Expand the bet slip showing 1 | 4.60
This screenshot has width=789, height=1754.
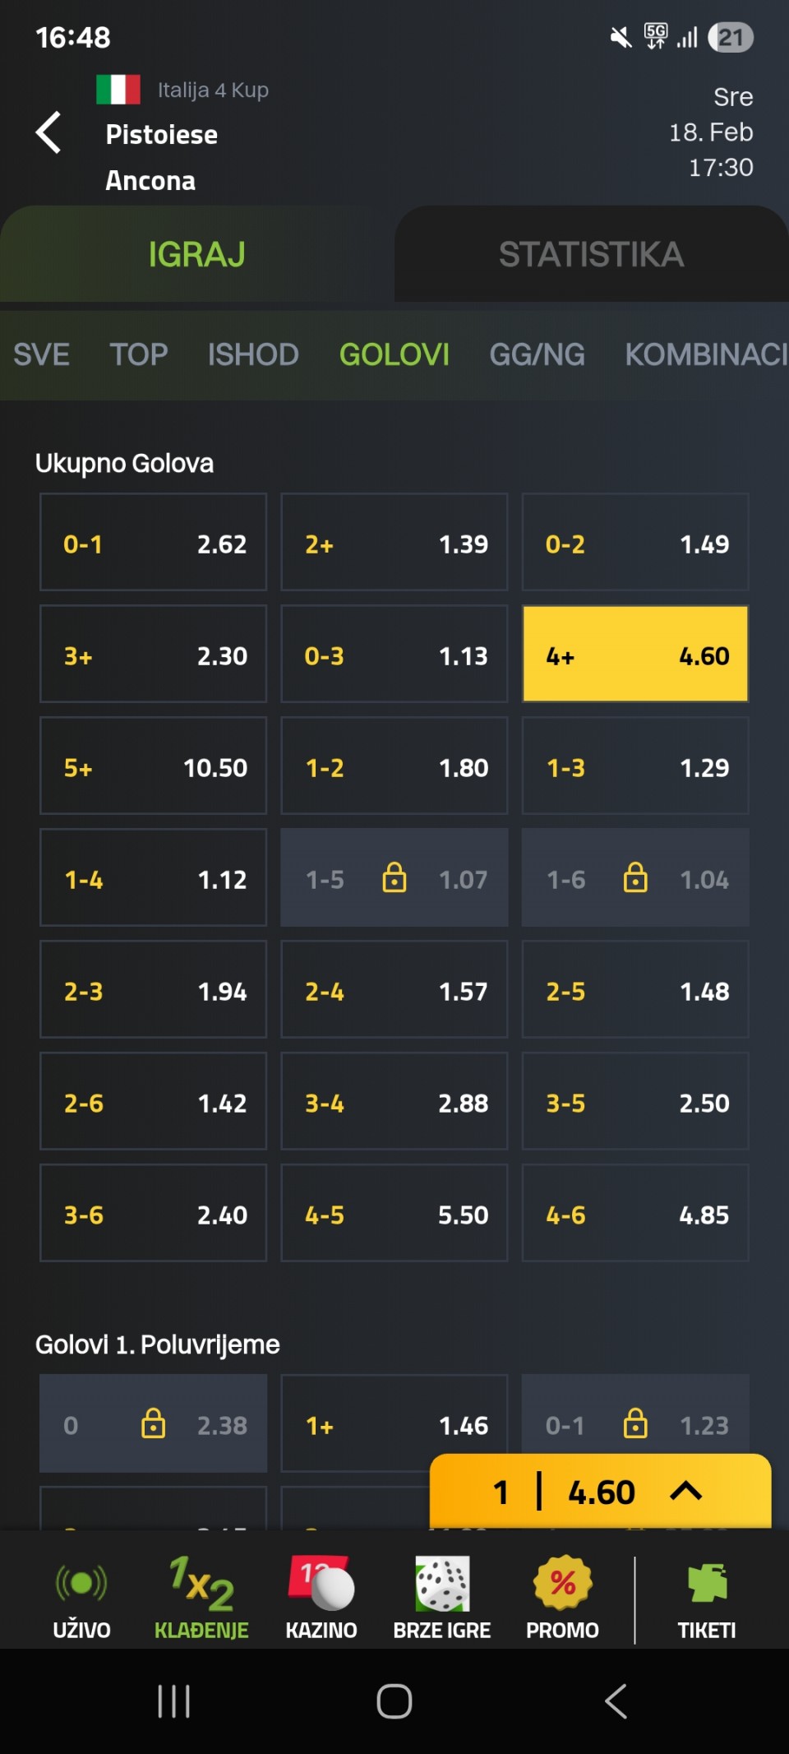(600, 1492)
